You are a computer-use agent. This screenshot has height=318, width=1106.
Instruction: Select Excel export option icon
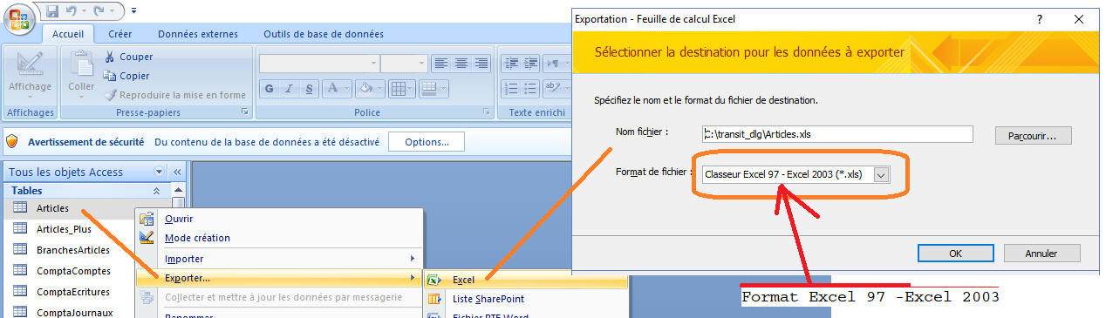coord(434,281)
